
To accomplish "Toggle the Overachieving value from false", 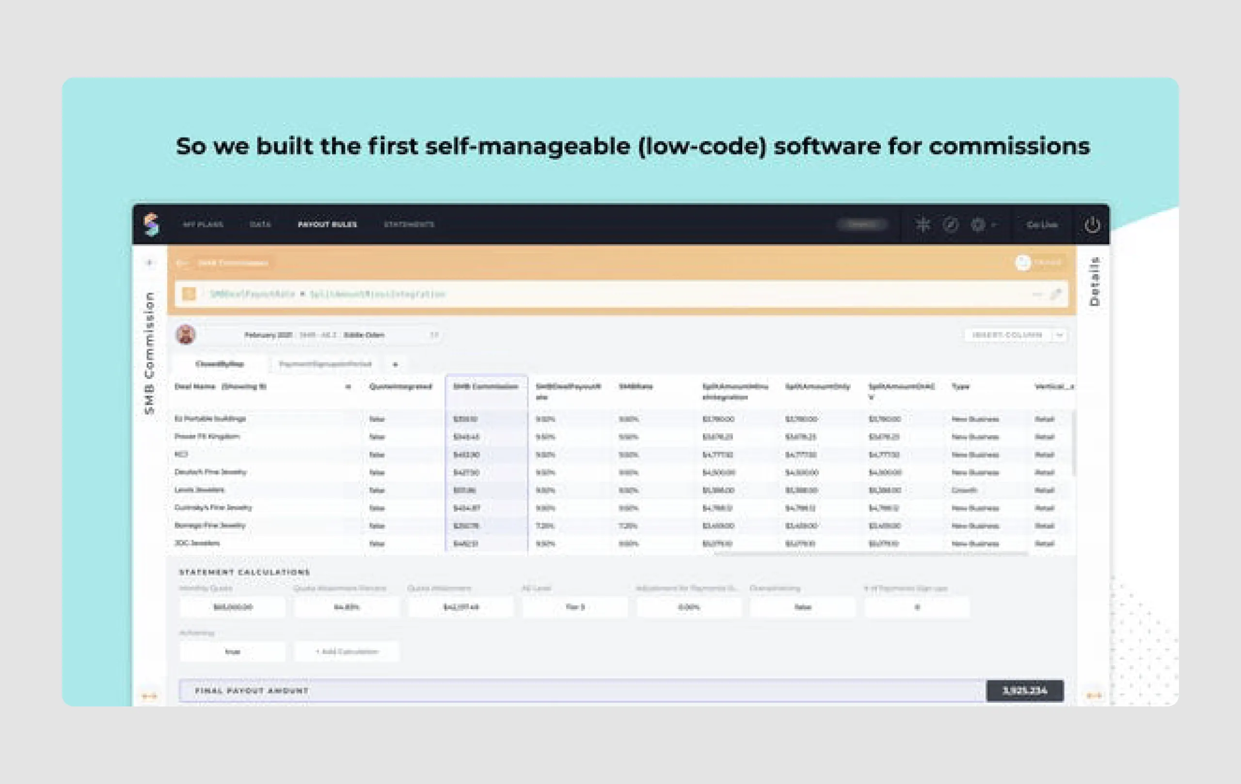I will [x=802, y=607].
